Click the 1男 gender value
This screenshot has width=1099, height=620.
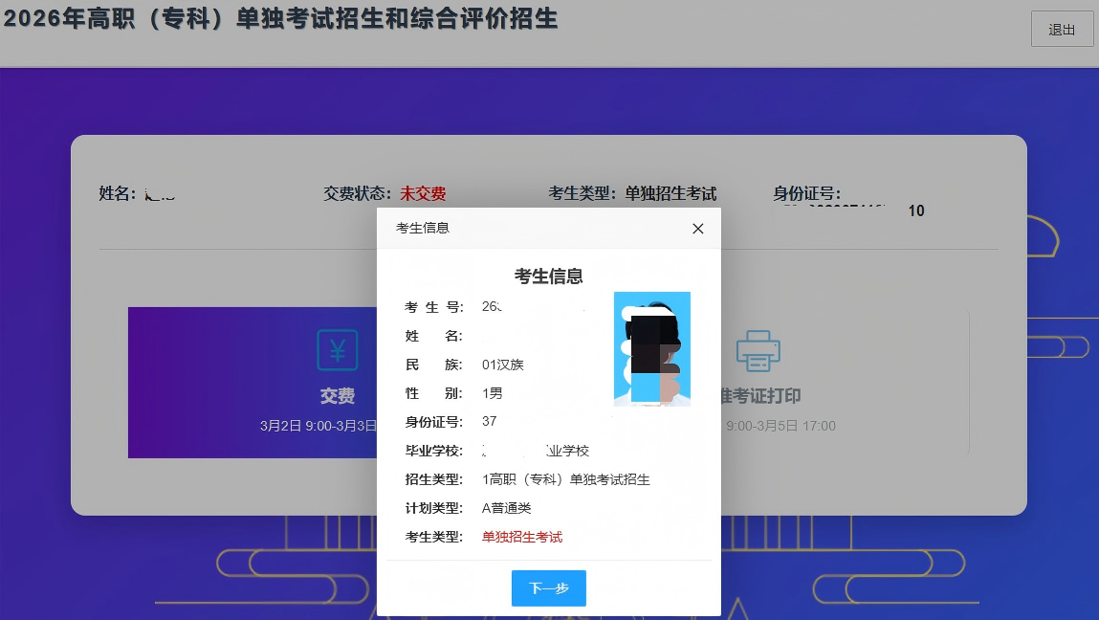tap(492, 393)
